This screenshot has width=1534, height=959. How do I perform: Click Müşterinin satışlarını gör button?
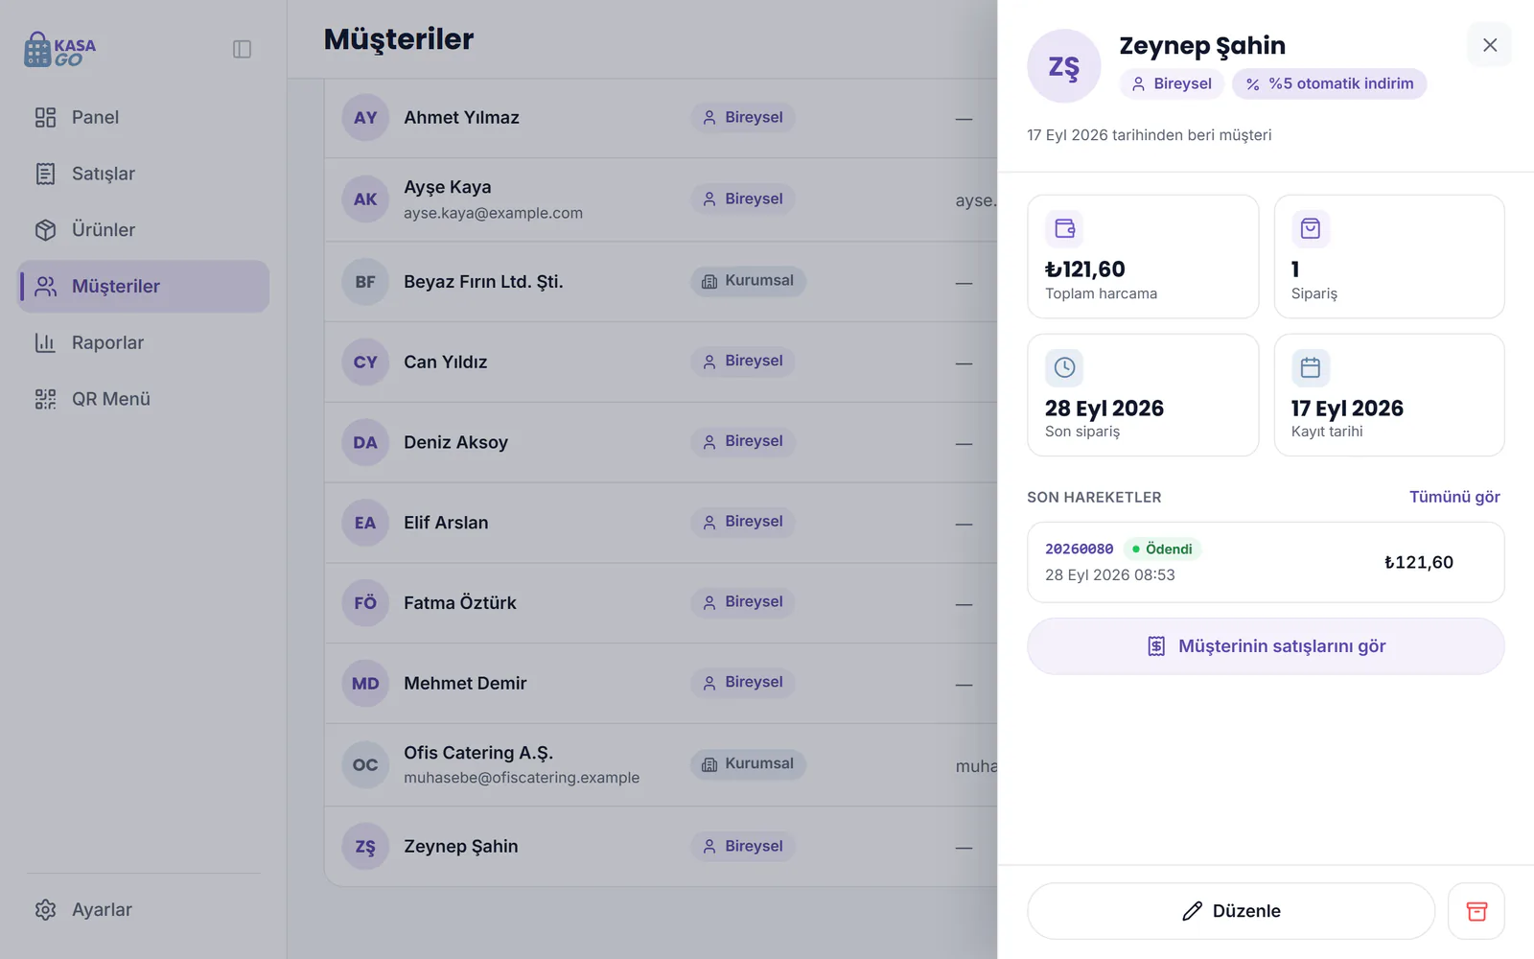(1266, 646)
